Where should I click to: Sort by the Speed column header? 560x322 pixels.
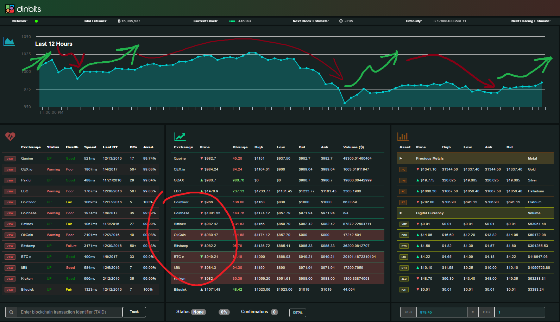tap(90, 147)
